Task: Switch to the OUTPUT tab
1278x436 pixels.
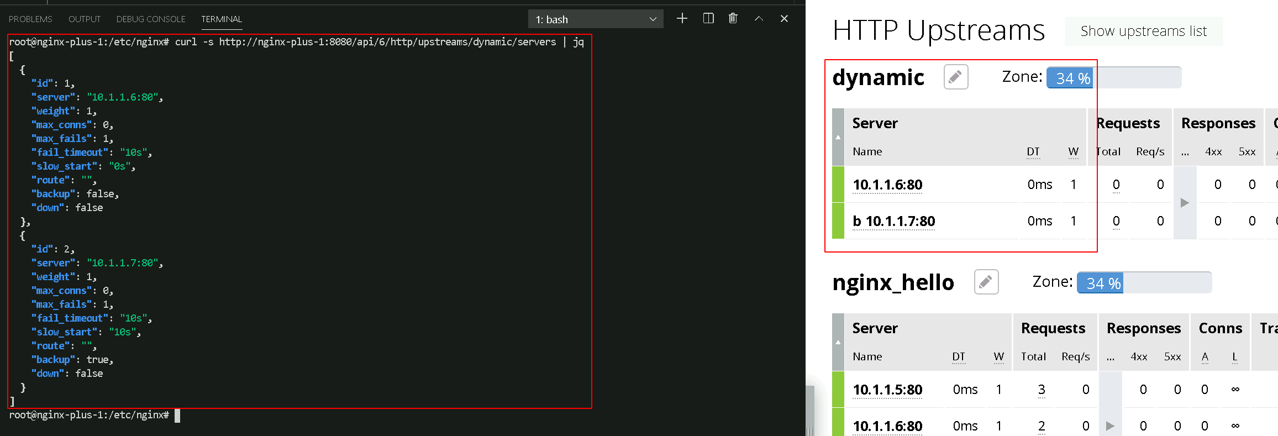Action: [x=85, y=19]
